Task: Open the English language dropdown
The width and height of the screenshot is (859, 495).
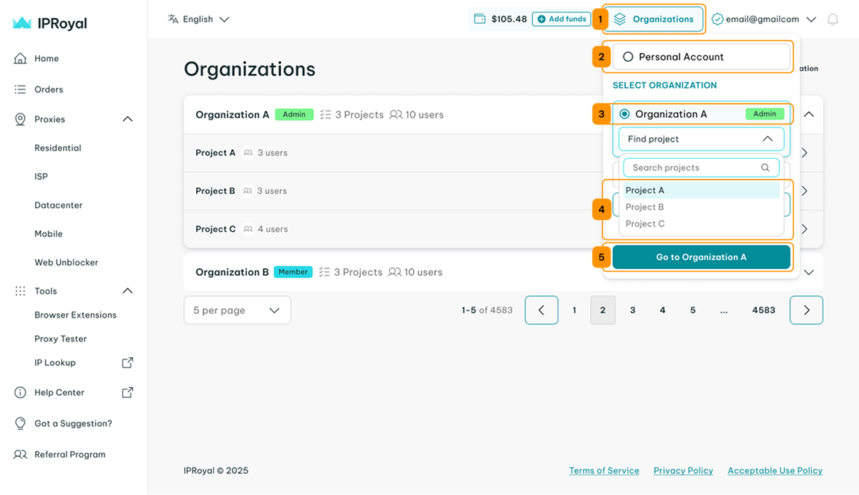Action: point(198,19)
